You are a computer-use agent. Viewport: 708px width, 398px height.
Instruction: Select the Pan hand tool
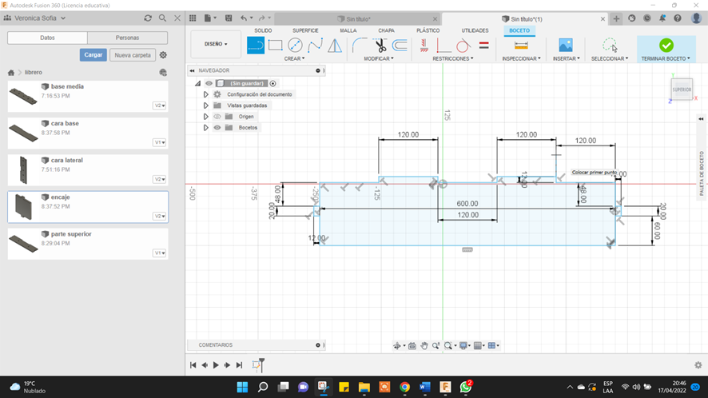pyautogui.click(x=424, y=346)
